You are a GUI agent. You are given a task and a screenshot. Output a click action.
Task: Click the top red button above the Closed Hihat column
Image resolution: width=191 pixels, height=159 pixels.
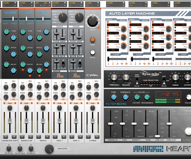(x=130, y=22)
